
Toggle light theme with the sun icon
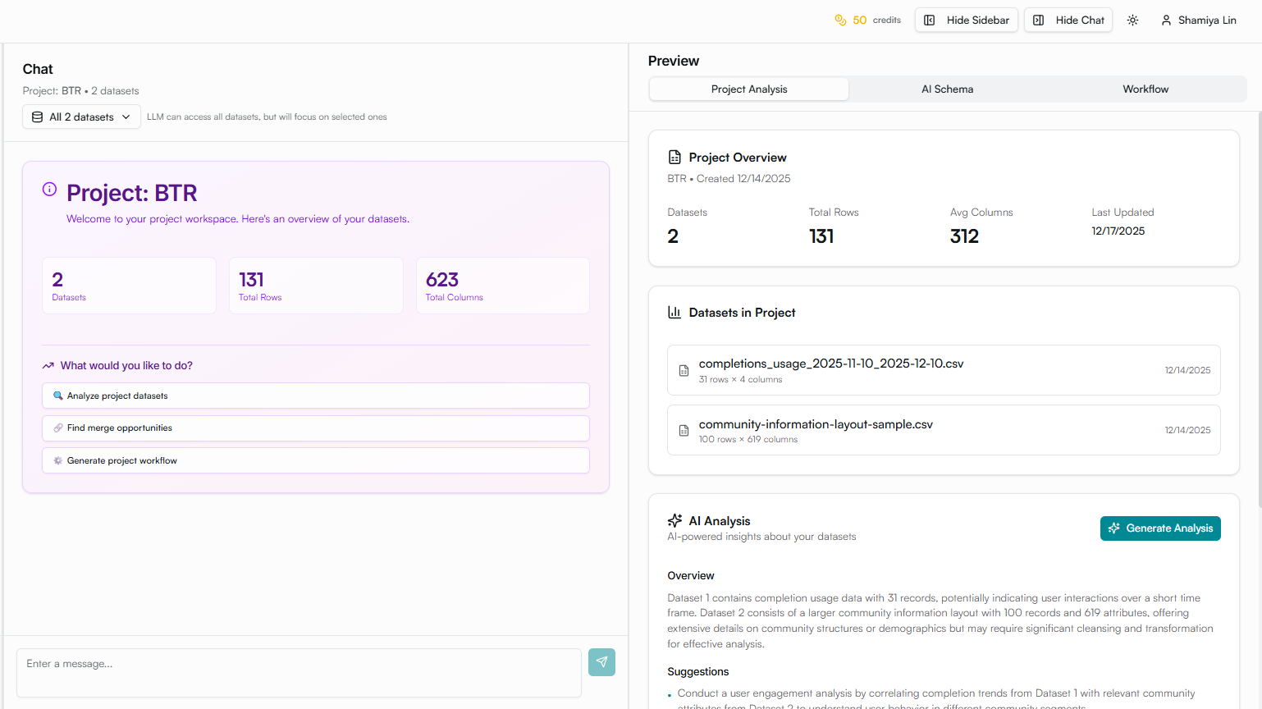click(x=1132, y=19)
